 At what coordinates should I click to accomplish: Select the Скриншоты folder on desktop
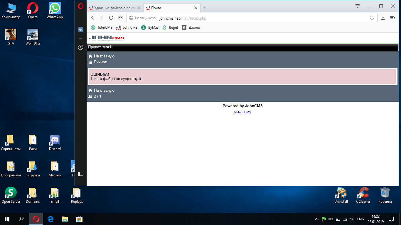(11, 143)
